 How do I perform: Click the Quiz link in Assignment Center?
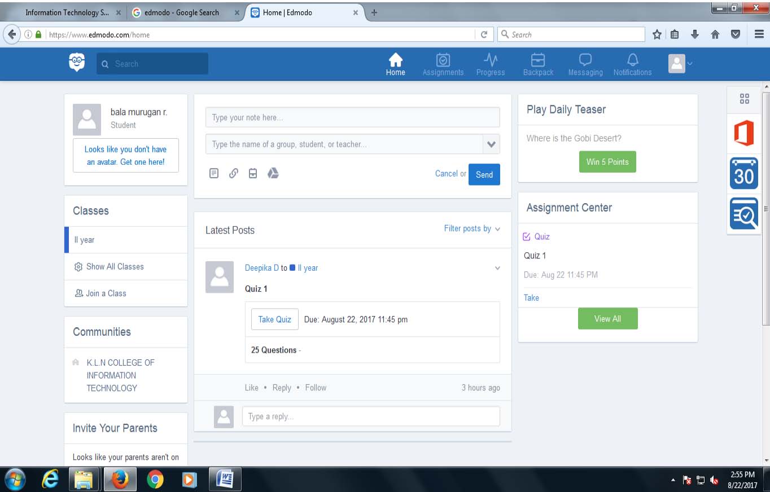[542, 237]
